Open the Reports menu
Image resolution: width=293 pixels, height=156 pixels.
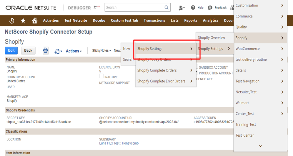tap(191, 21)
